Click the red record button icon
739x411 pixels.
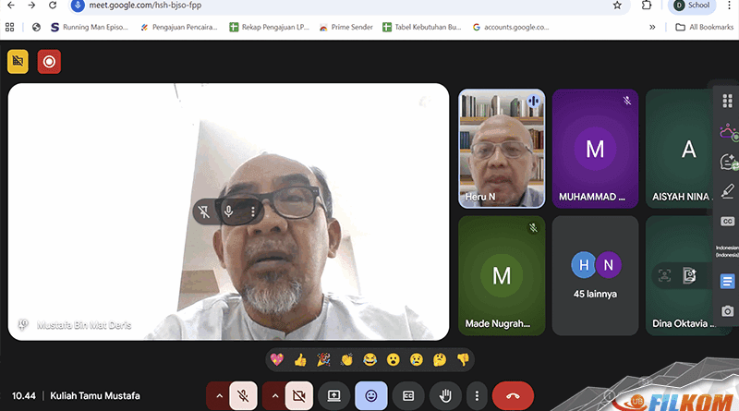click(x=49, y=62)
